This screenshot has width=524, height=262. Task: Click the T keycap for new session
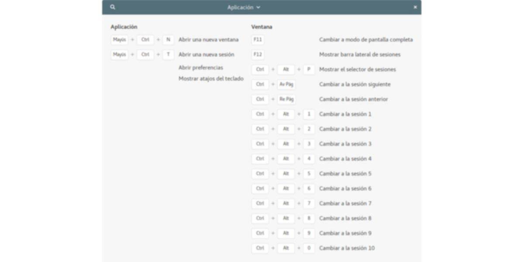pyautogui.click(x=168, y=55)
